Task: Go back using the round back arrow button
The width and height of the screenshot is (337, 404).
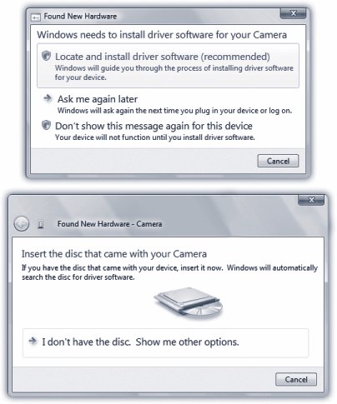Action: [x=22, y=223]
